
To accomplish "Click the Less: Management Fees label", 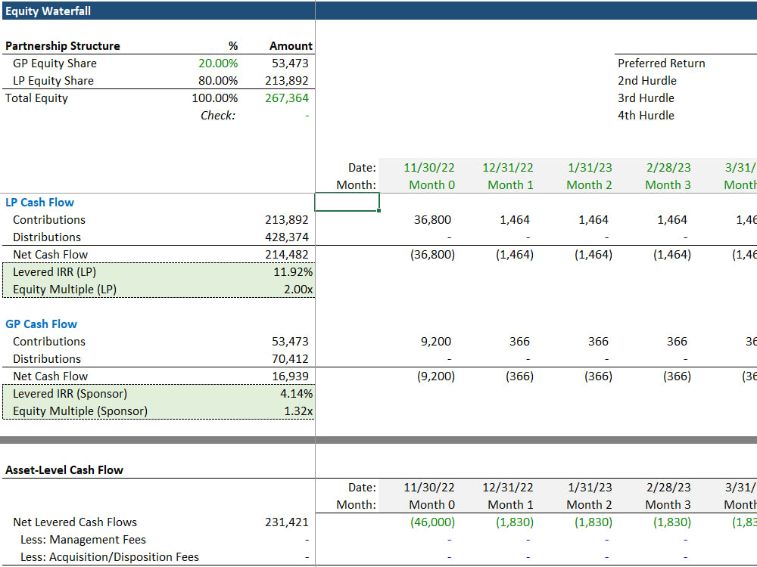I will (x=83, y=539).
